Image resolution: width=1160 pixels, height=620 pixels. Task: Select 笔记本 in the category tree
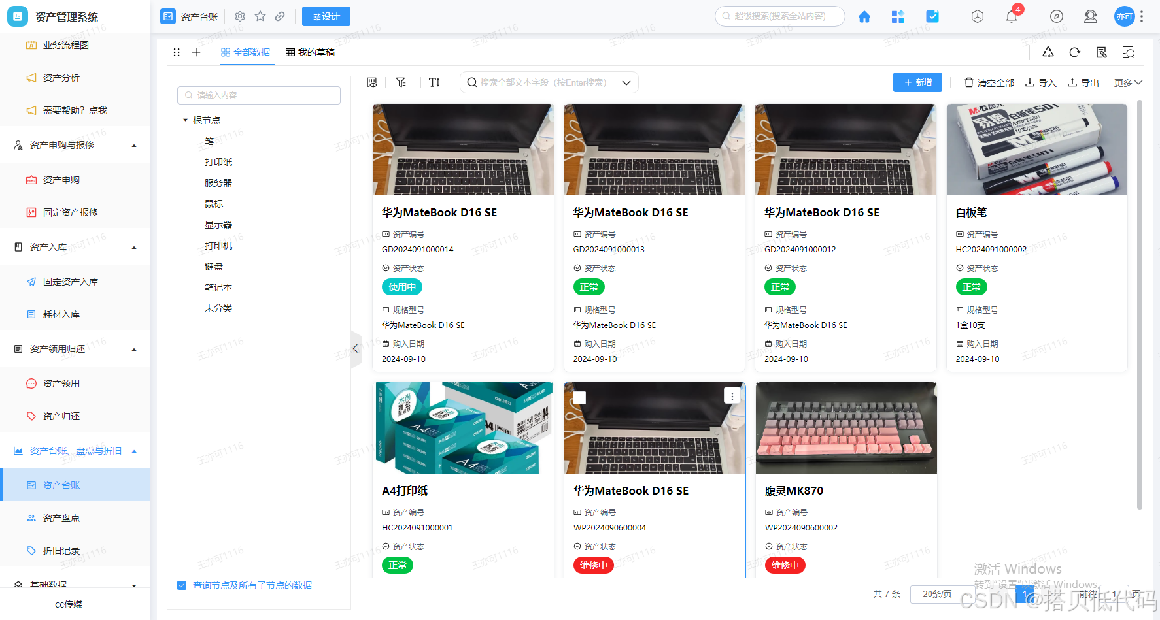[218, 287]
